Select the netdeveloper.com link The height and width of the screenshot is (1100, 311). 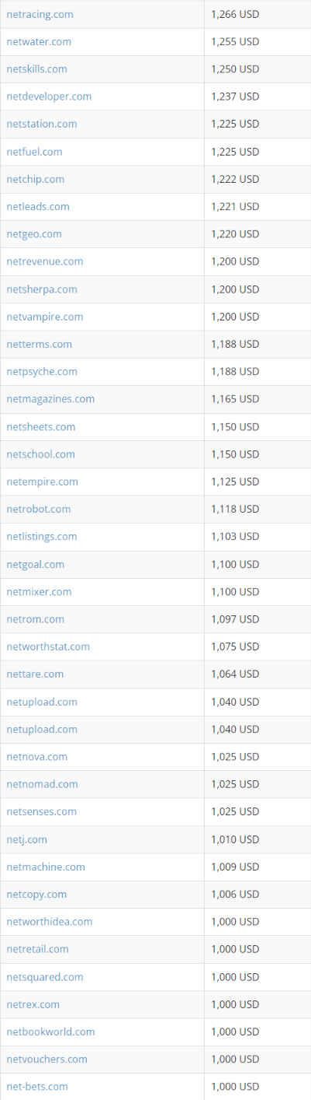point(49,96)
